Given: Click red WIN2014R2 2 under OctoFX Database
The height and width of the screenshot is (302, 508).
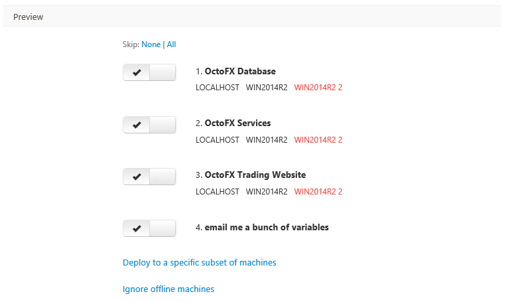Looking at the screenshot, I should pos(318,88).
